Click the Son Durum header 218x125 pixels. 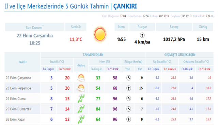click(x=35, y=27)
